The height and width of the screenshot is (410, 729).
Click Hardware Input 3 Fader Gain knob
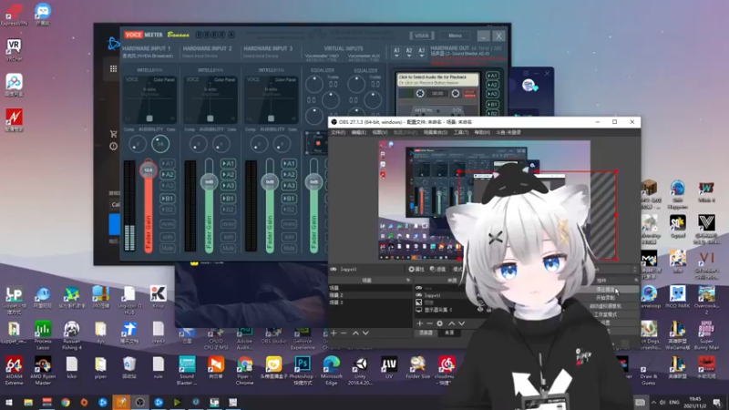pos(270,181)
